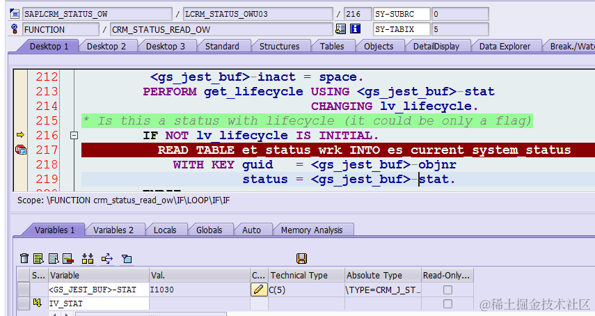This screenshot has height=316, width=595.
Task: Select the Structures tab
Action: (x=279, y=46)
